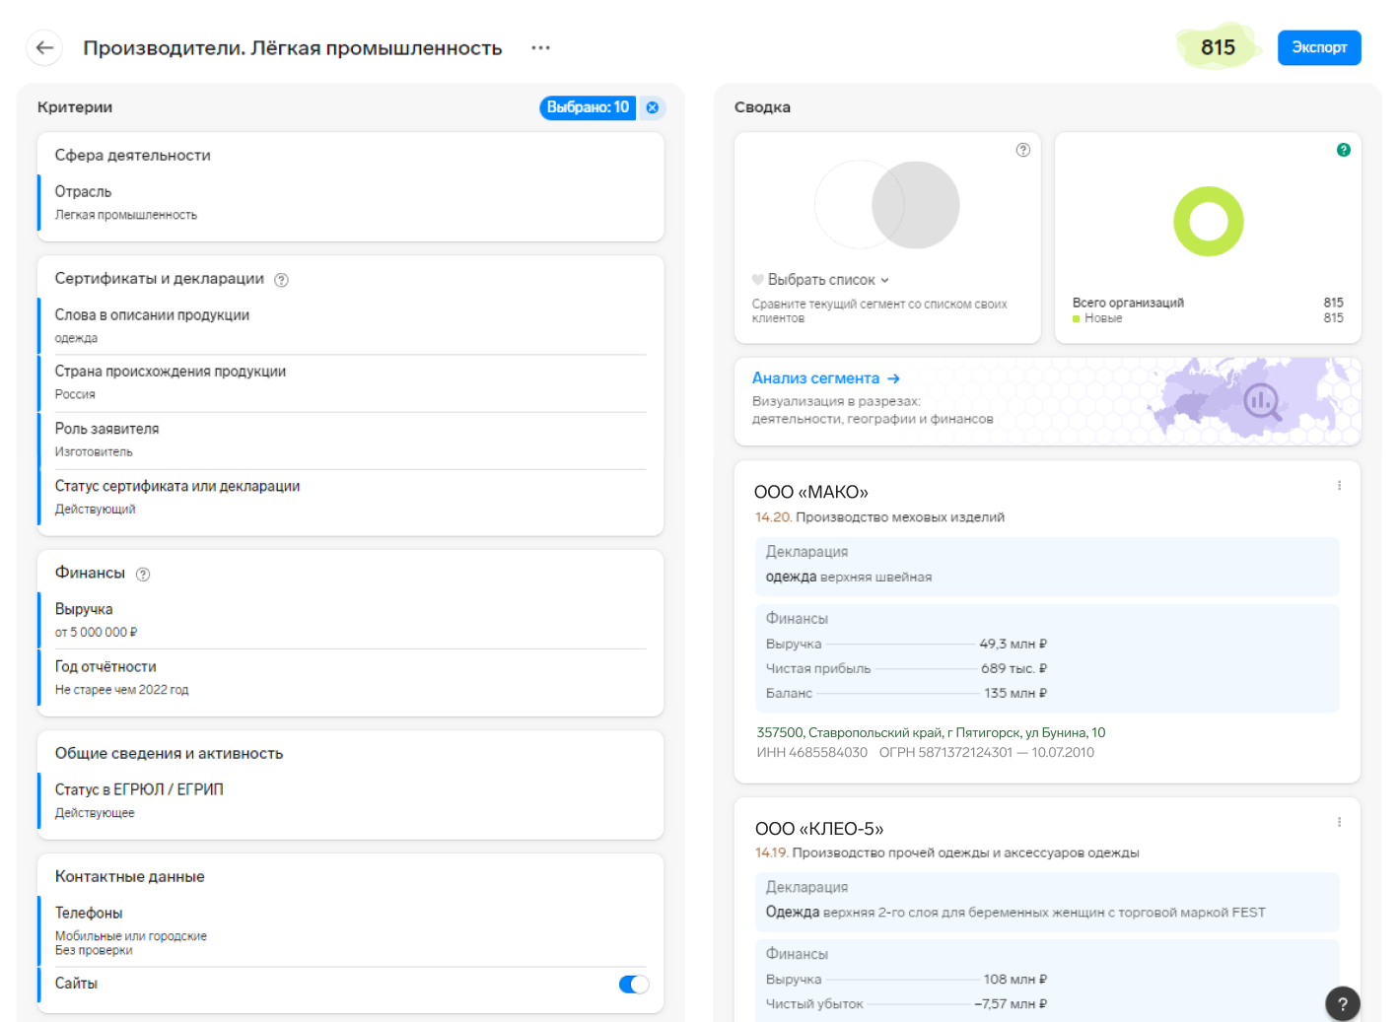Click the overlapping circles Venn diagram
Screen dimensions: 1398x1022
click(886, 205)
